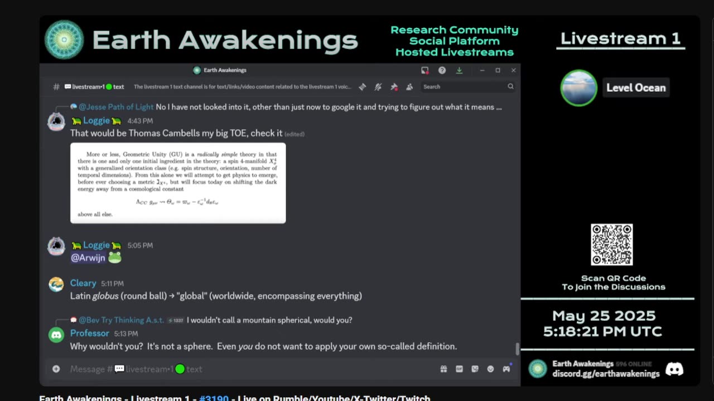Click the Level Ocean name label
714x401 pixels.
pos(636,88)
